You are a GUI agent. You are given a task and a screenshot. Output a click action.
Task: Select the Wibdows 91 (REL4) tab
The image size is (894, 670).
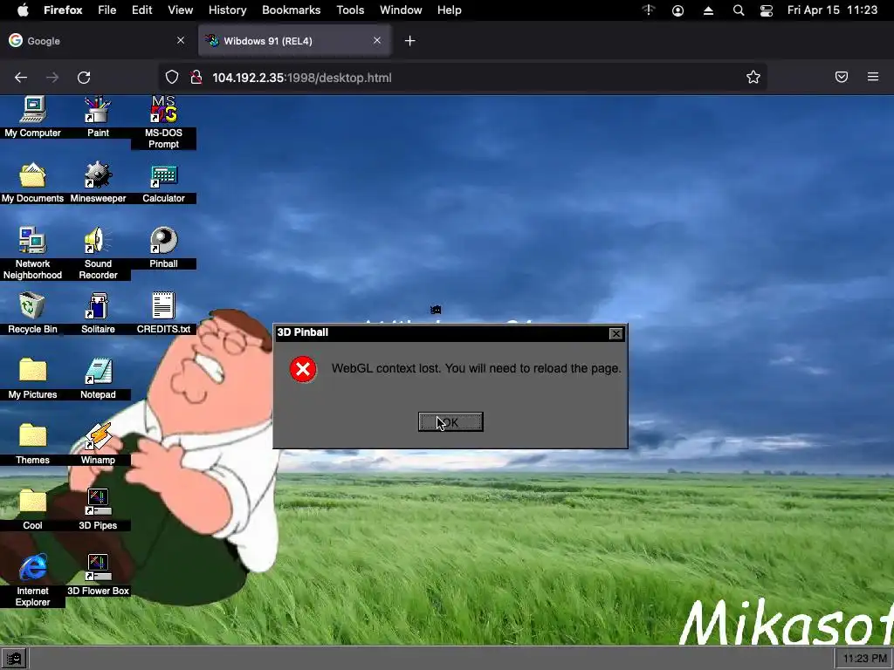294,40
